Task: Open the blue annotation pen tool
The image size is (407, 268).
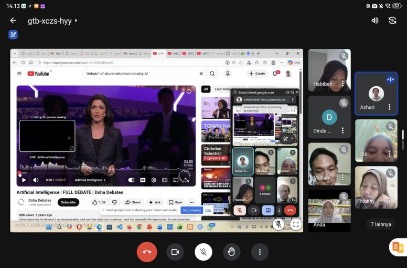Action: pos(13,35)
